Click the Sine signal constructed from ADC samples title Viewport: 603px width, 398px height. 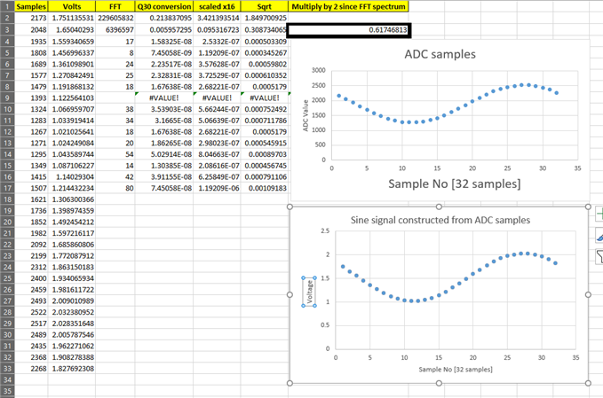tap(440, 220)
